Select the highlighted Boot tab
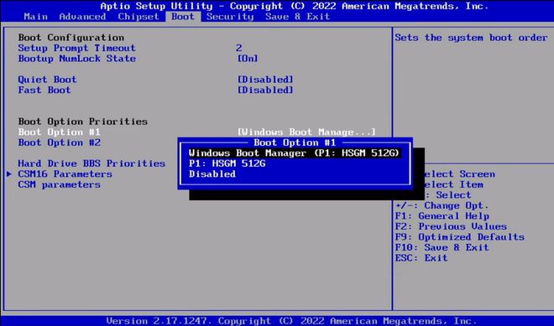Viewport: 554px width, 326px height. click(183, 17)
